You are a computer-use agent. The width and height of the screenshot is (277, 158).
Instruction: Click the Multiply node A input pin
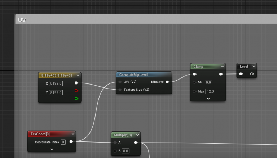point(115,143)
